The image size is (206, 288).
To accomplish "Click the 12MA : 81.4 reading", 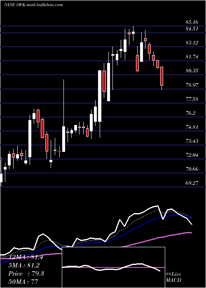I will (x=26, y=257).
